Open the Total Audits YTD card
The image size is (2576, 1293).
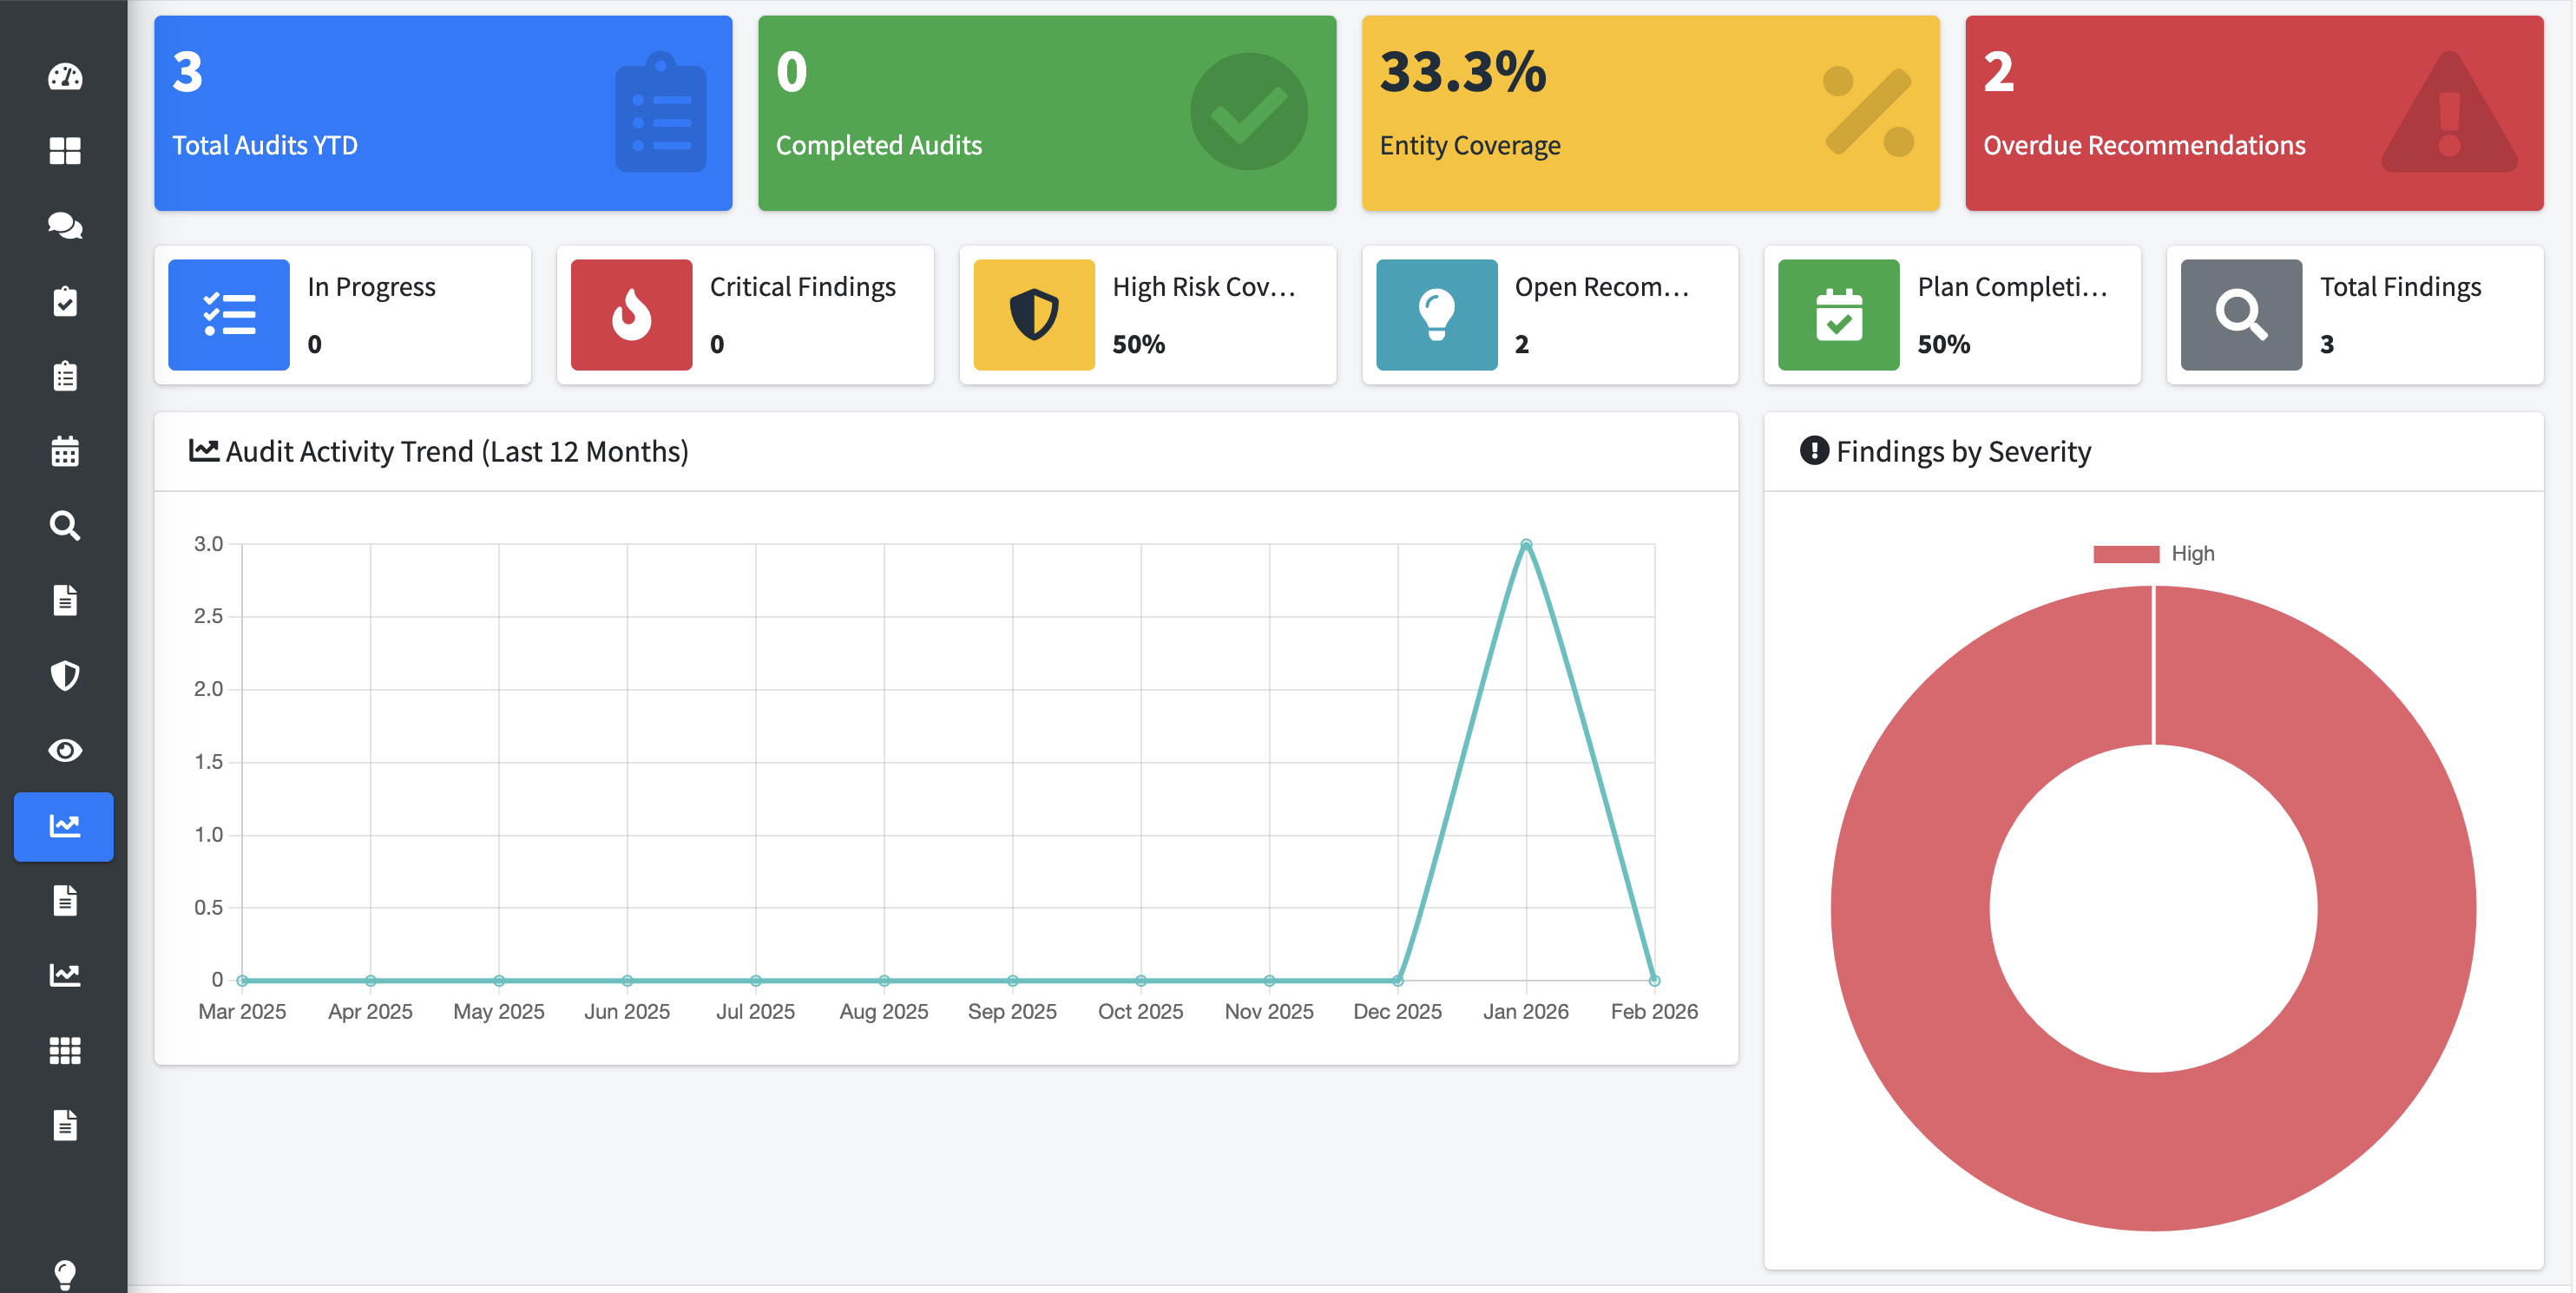point(442,112)
